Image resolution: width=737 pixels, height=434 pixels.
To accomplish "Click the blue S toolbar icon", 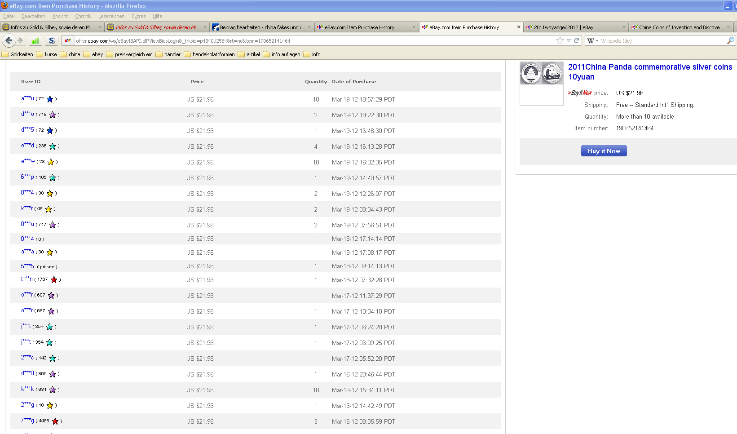I will (52, 40).
